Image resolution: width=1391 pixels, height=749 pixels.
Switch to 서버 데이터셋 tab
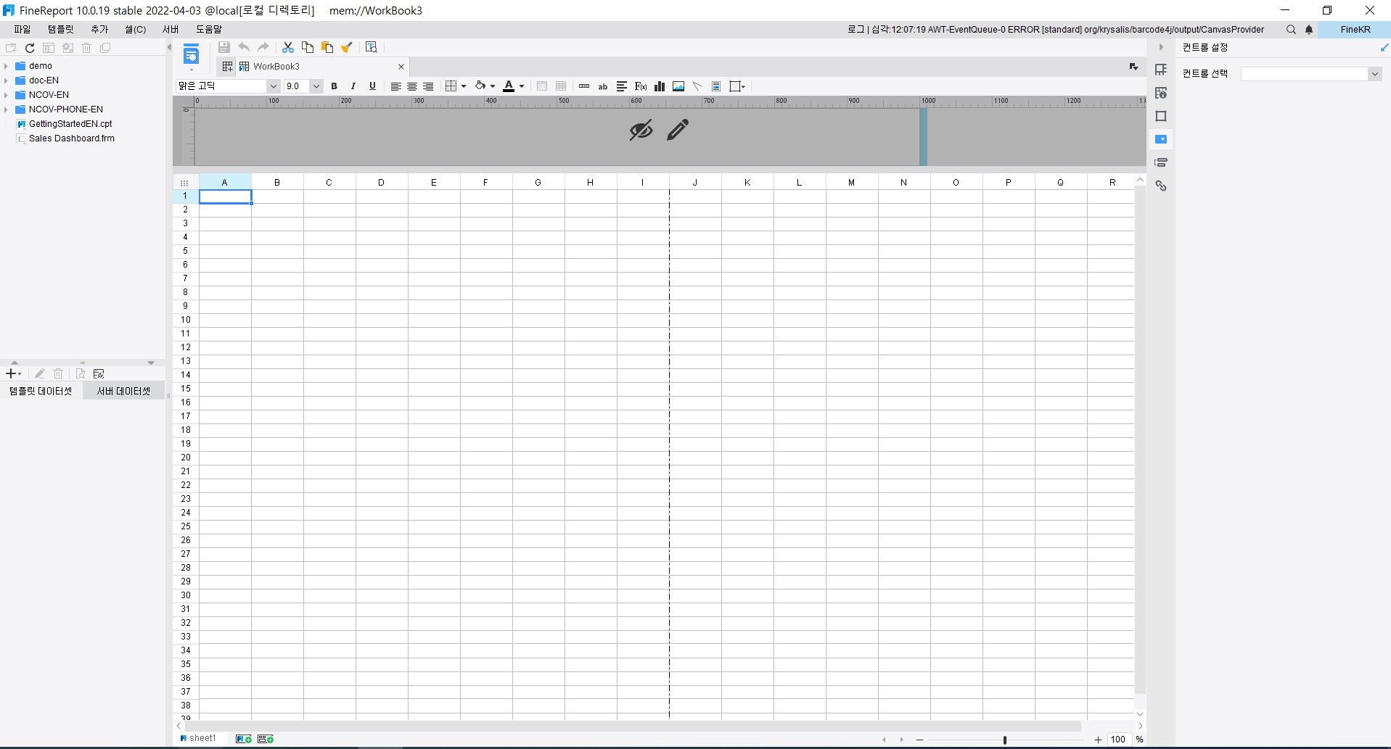124,392
